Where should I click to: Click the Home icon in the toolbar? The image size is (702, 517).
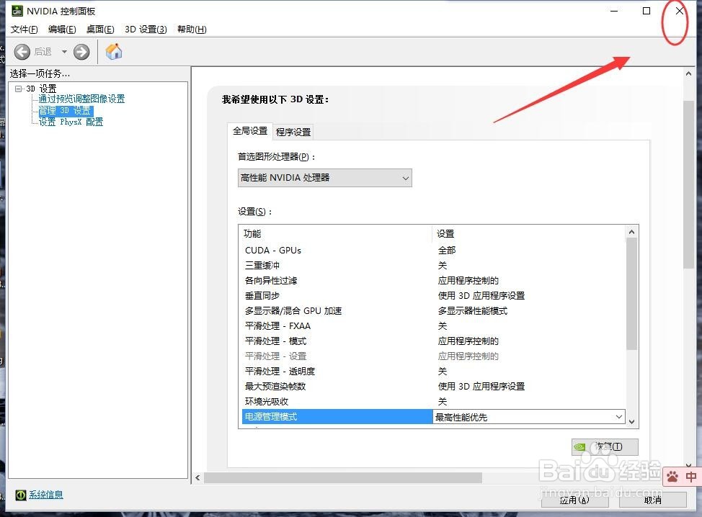(113, 51)
